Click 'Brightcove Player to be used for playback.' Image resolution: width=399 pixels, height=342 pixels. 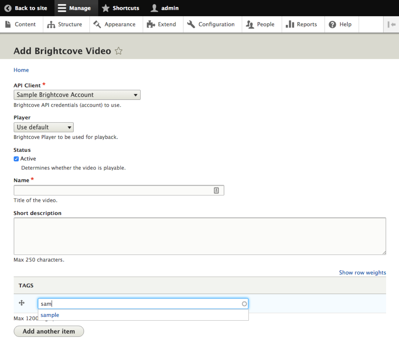(66, 137)
